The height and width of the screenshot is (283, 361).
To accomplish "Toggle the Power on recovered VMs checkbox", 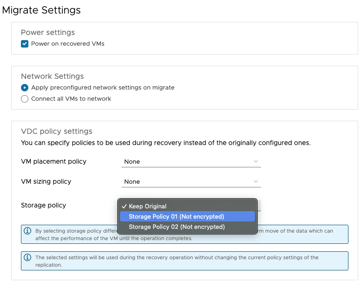I will [x=25, y=44].
